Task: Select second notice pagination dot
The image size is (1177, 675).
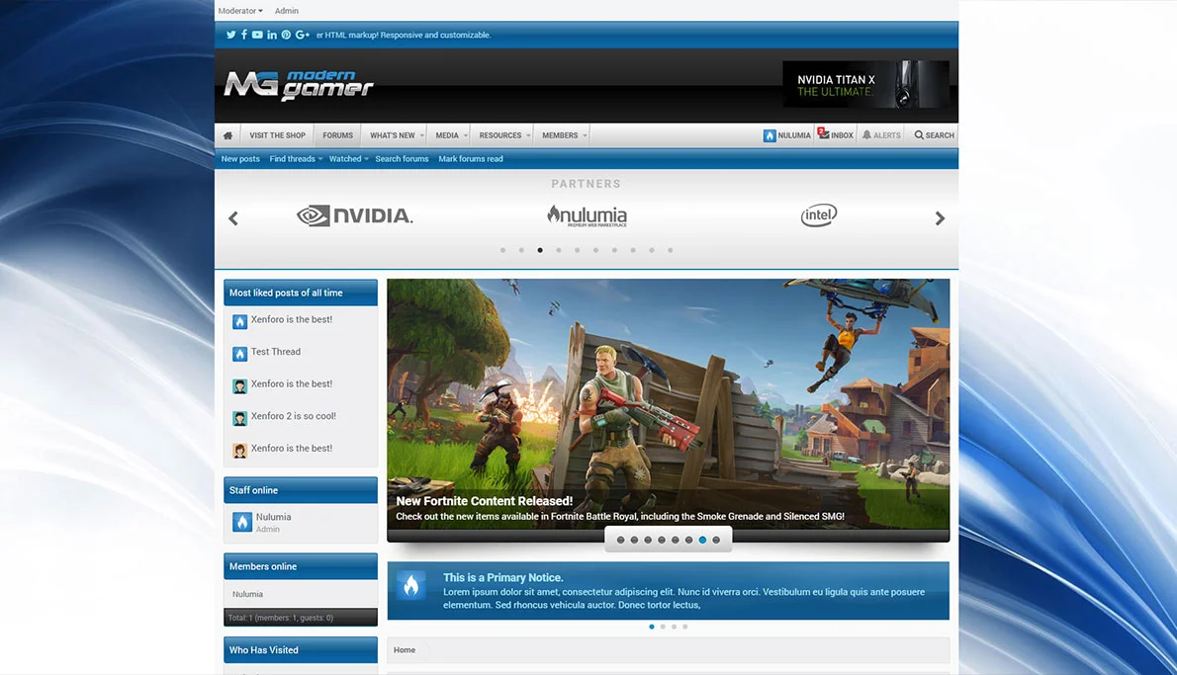Action: pos(663,627)
